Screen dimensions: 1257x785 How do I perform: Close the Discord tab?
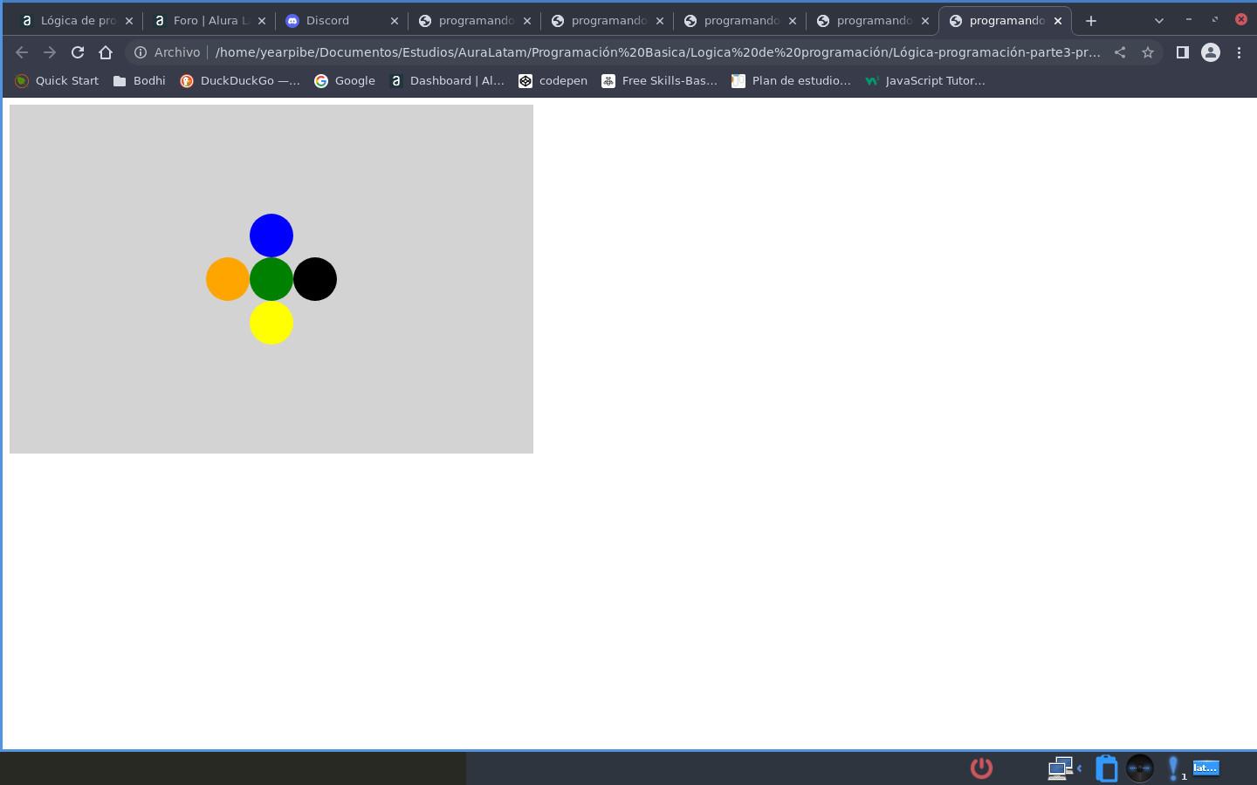(395, 20)
